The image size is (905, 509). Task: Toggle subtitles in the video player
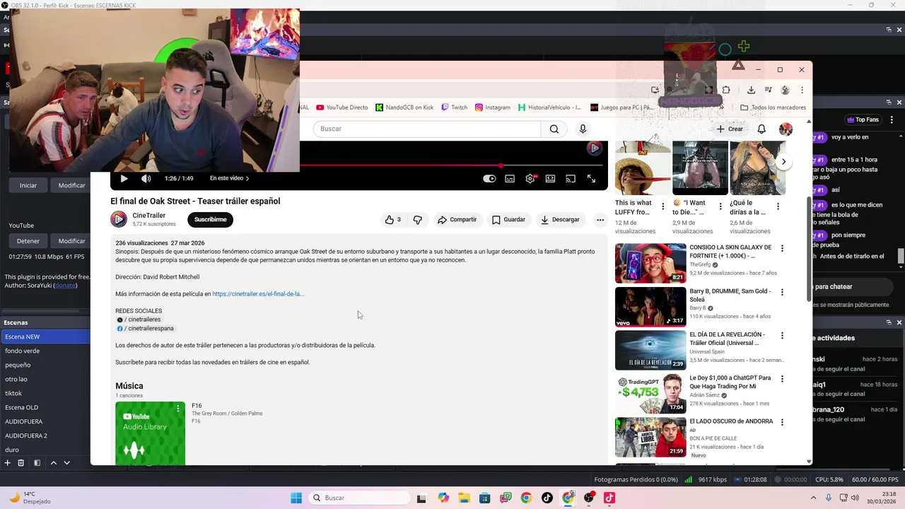[510, 179]
